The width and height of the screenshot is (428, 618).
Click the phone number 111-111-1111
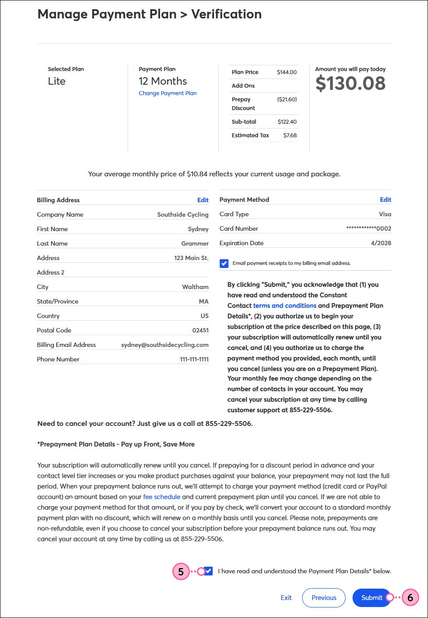pyautogui.click(x=194, y=359)
